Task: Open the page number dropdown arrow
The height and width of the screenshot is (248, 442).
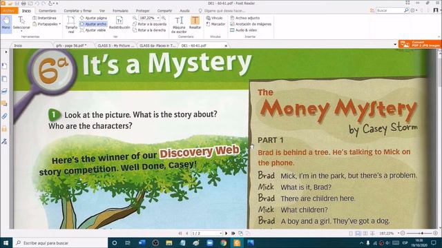Action: point(221,234)
